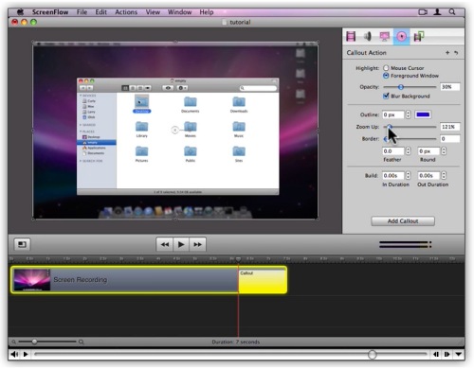Viewport: 474px width, 369px height.
Task: Select the Callout Properties tab icon
Action: [401, 37]
